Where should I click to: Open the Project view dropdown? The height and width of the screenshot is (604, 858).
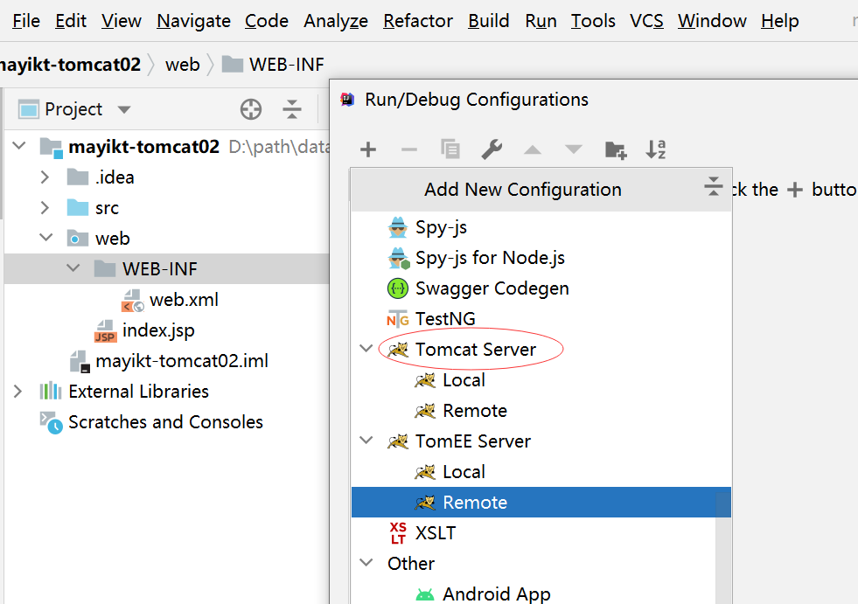click(122, 109)
